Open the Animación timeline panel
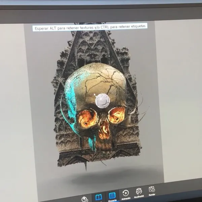 [126, 195]
